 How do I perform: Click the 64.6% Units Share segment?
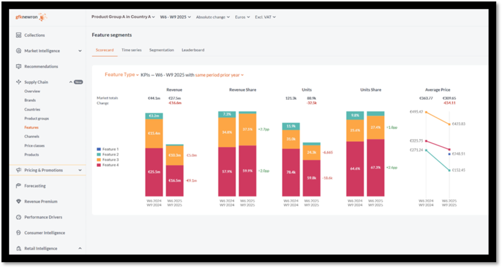[x=355, y=169]
